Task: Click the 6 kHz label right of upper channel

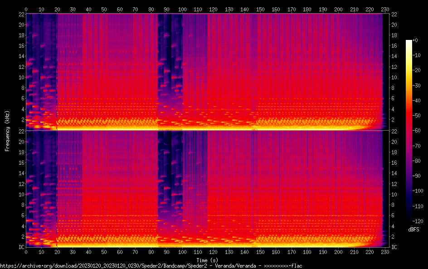Action: [393, 98]
